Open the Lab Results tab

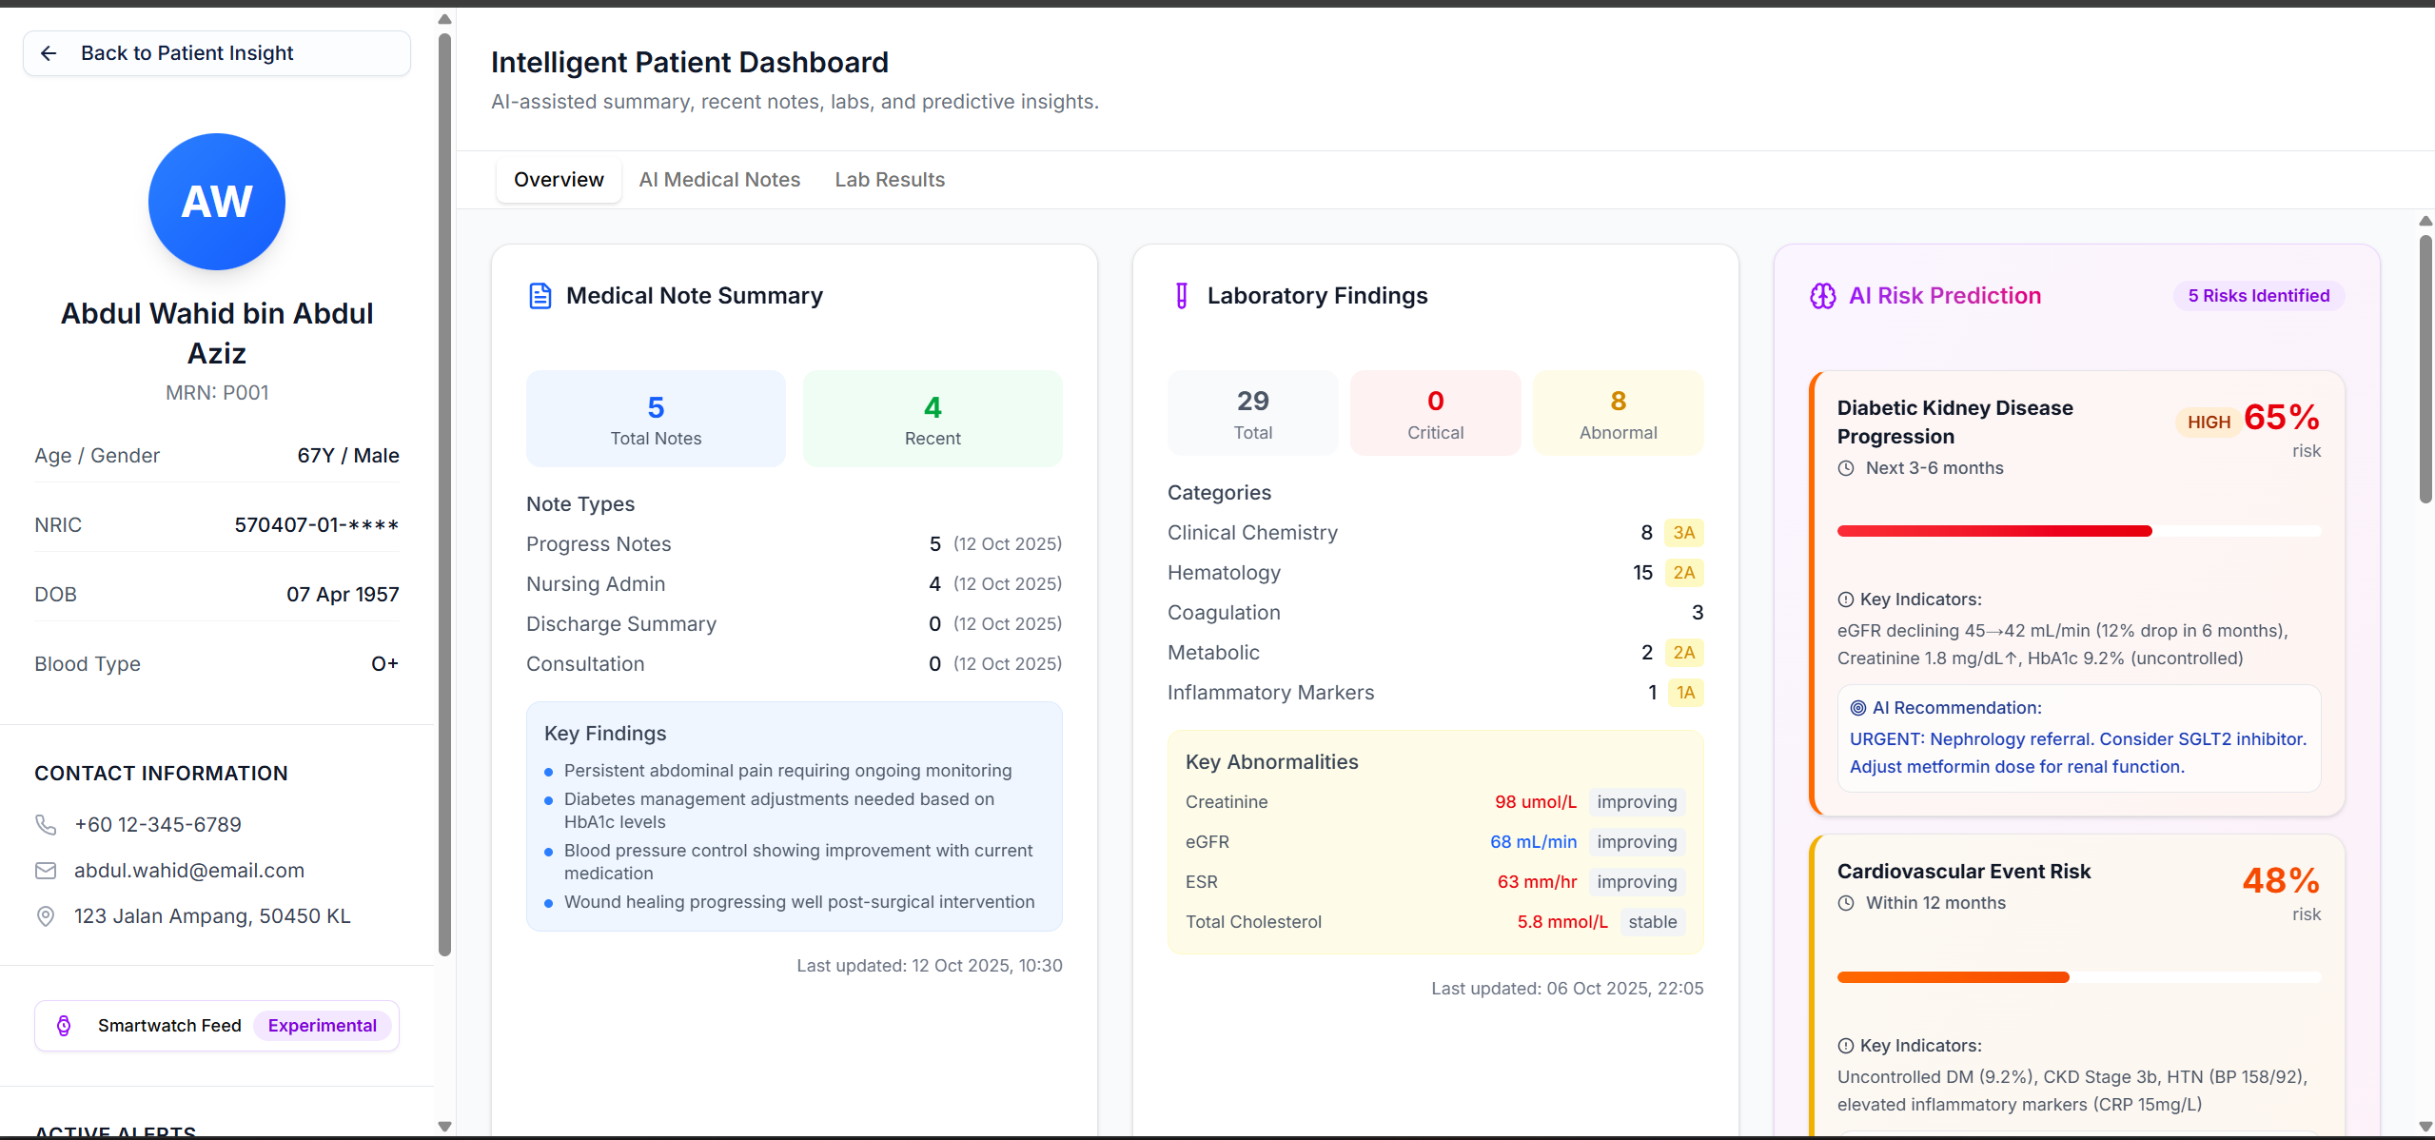(890, 180)
